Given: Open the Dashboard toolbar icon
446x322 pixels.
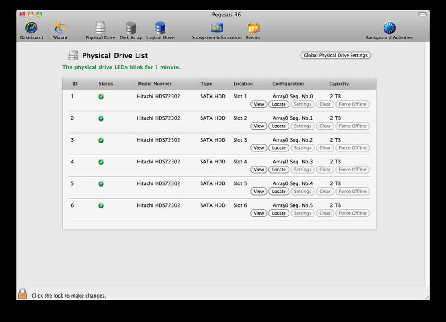Looking at the screenshot, I should (x=31, y=31).
